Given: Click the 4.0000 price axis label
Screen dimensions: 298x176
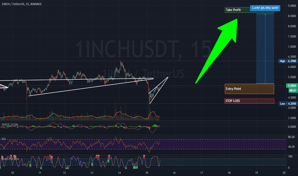Looking at the screenshot, I should pyautogui.click(x=292, y=108).
